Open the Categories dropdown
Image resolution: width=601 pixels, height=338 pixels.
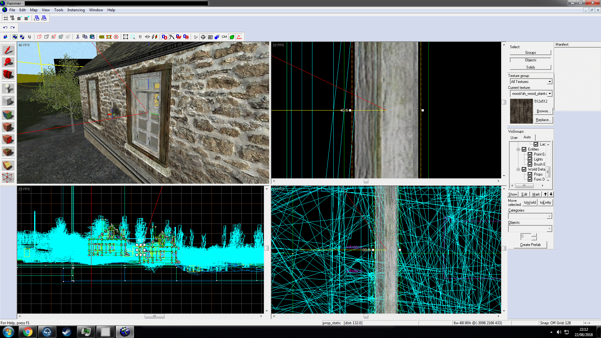(x=530, y=216)
